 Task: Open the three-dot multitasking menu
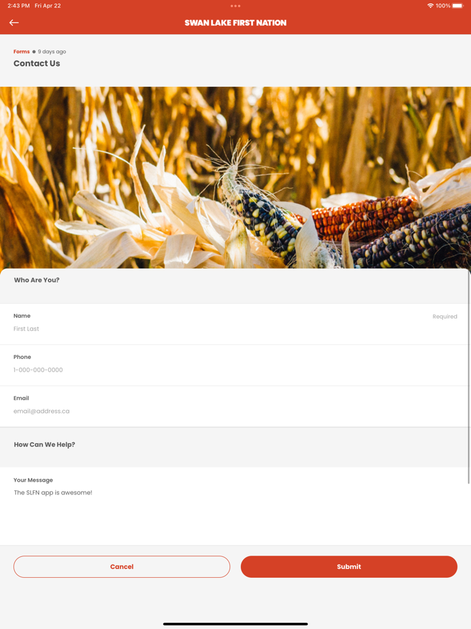[x=235, y=6]
